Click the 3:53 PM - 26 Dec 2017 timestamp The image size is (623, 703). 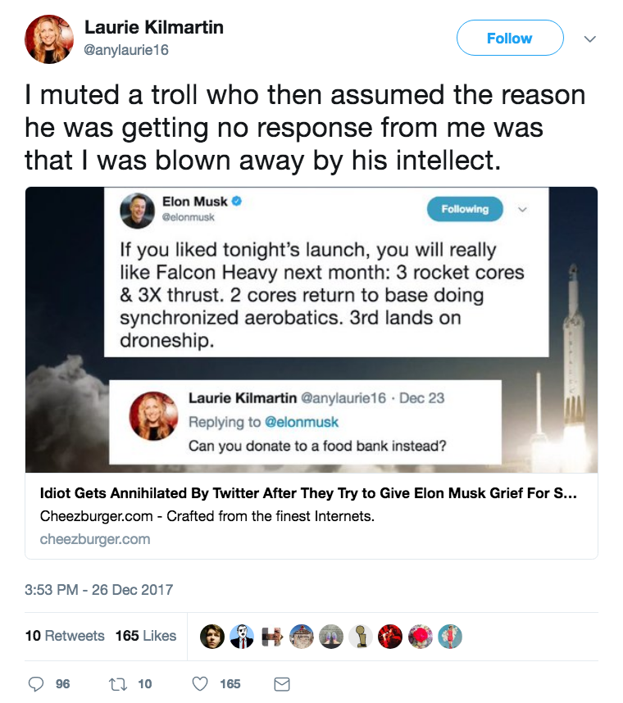coord(99,589)
